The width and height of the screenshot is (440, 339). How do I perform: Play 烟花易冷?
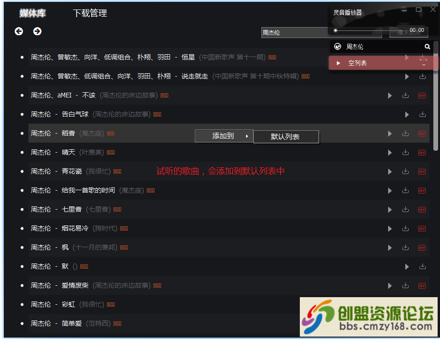(x=390, y=229)
